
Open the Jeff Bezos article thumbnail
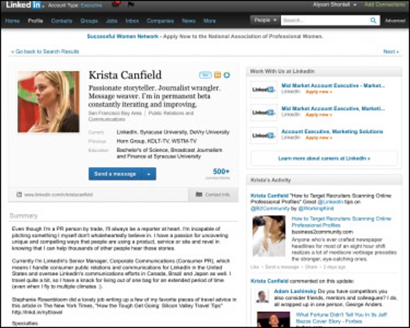tap(273, 319)
